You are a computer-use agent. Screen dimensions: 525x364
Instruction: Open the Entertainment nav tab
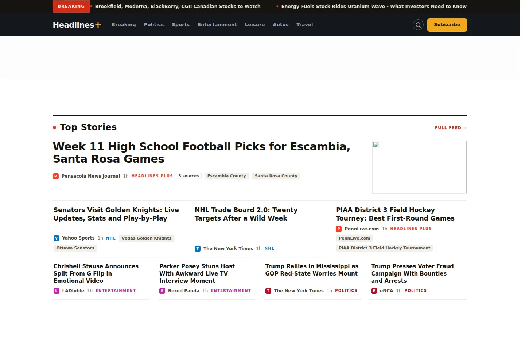pos(217,25)
